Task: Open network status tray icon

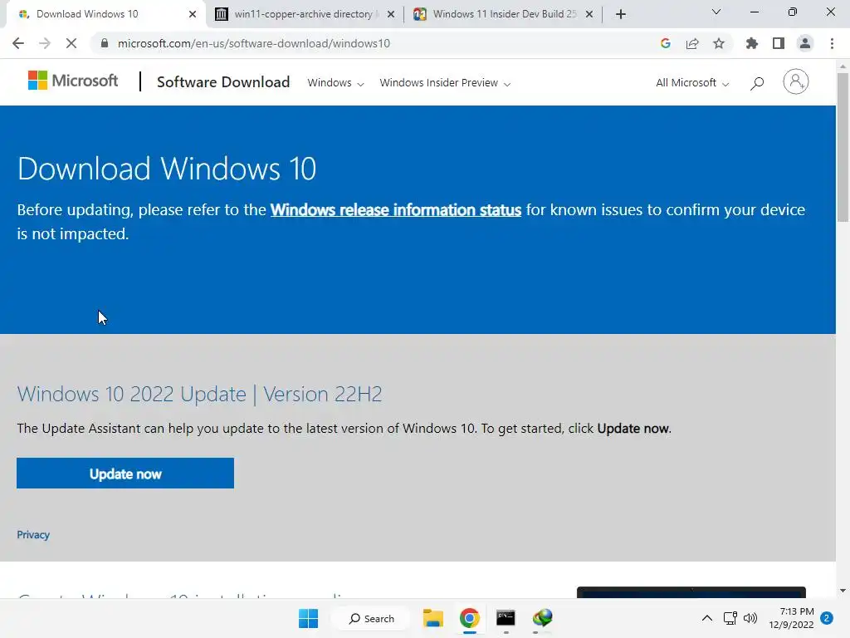Action: click(x=730, y=618)
